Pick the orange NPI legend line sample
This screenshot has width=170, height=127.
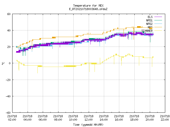[158, 27]
